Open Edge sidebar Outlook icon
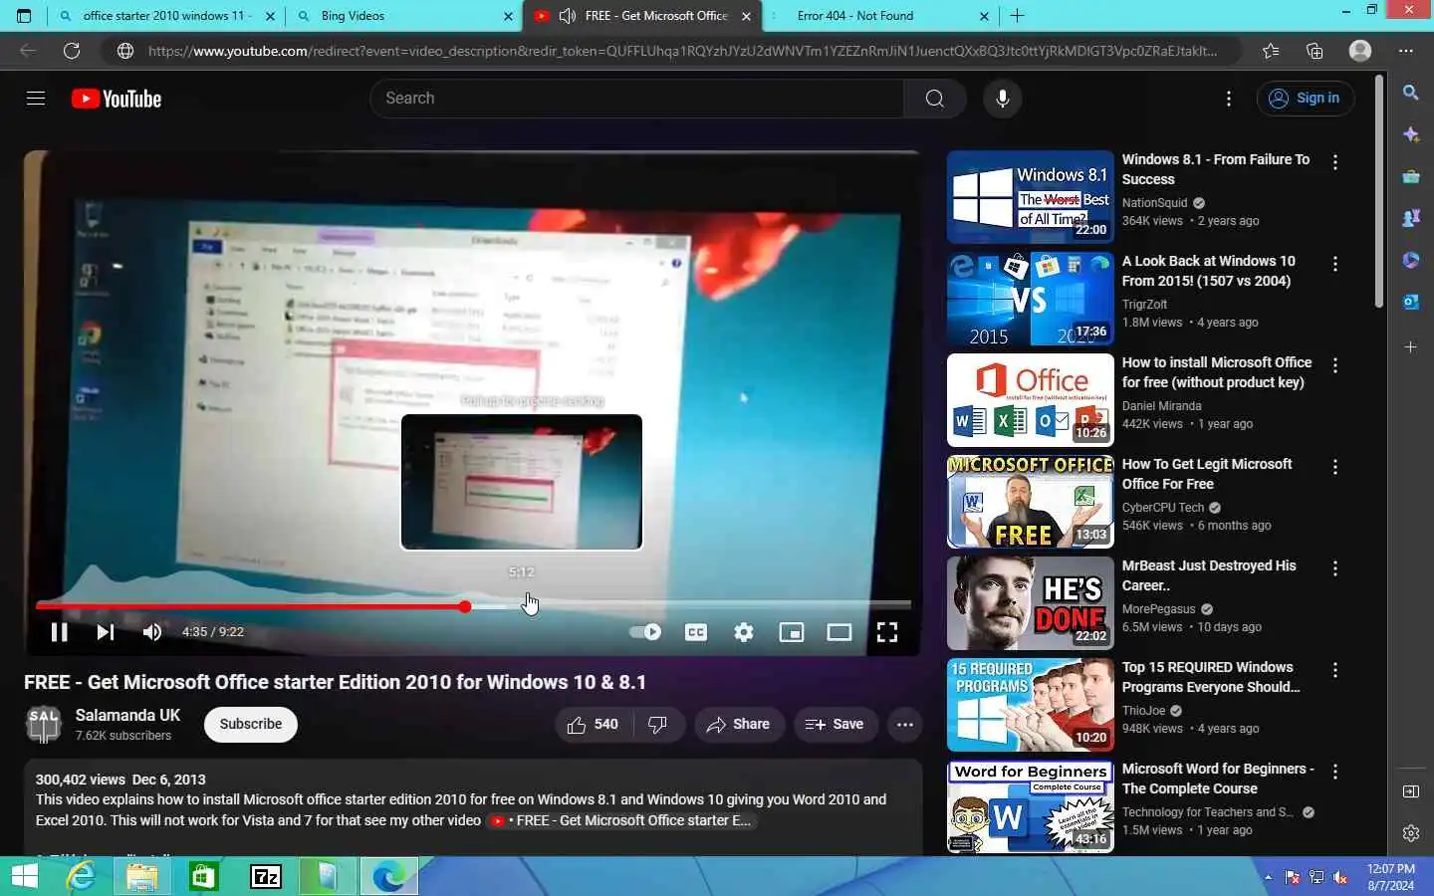Image resolution: width=1434 pixels, height=896 pixels. [x=1411, y=302]
